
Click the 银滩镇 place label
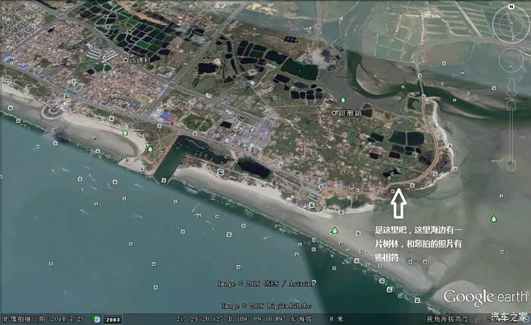(350, 113)
